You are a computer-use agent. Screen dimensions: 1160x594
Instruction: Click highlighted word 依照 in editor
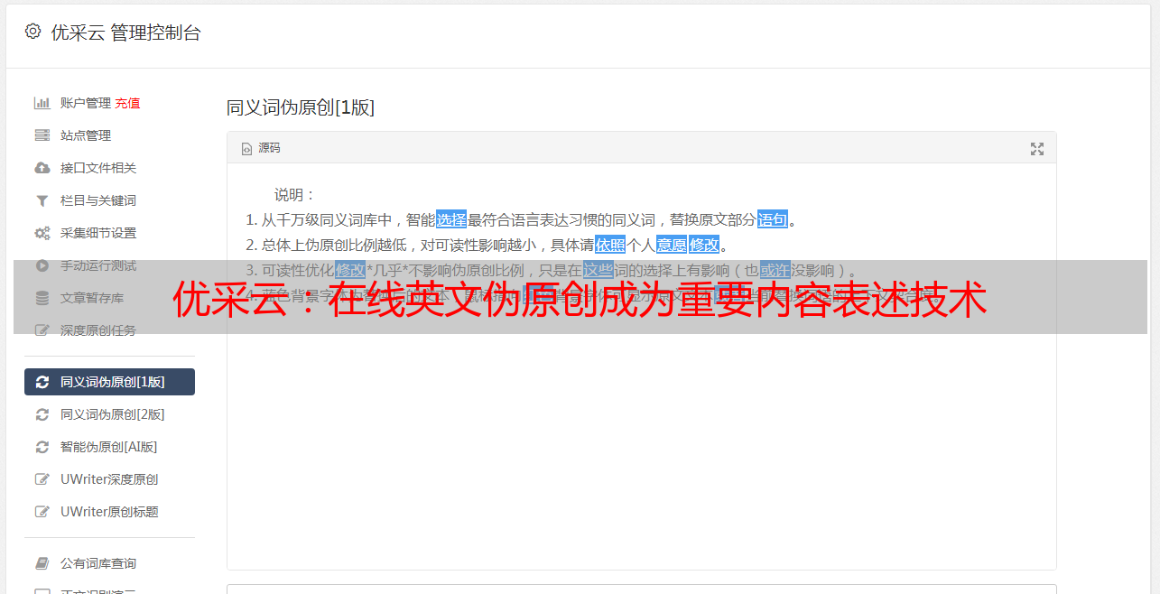(x=610, y=245)
